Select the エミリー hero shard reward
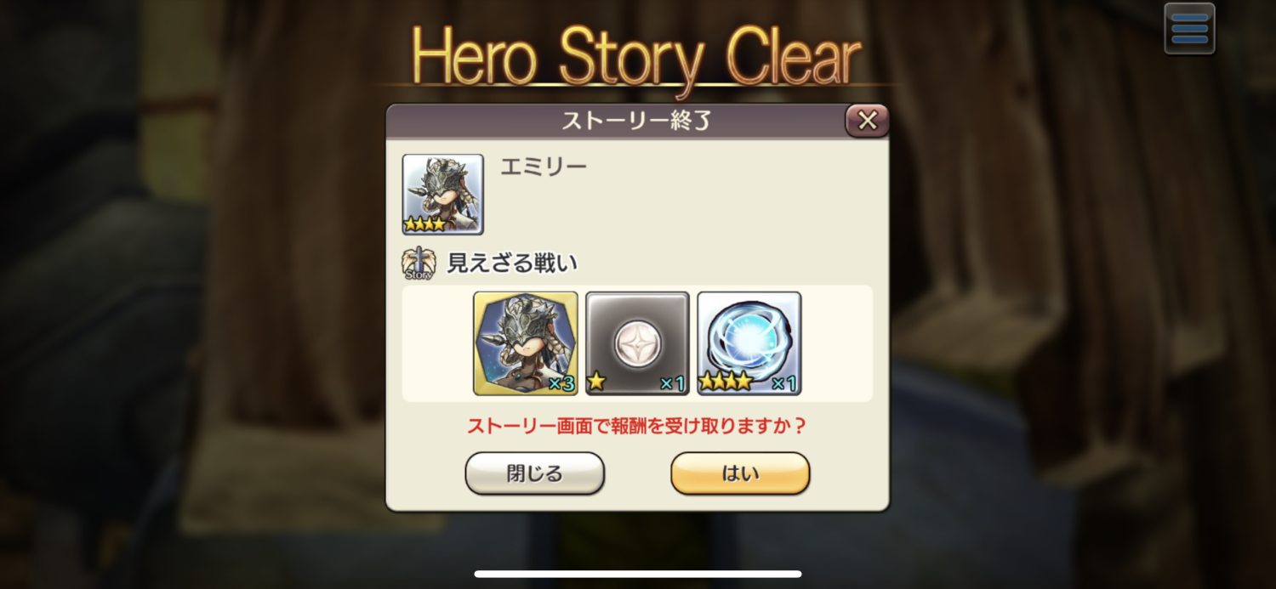Image resolution: width=1276 pixels, height=589 pixels. 526,343
